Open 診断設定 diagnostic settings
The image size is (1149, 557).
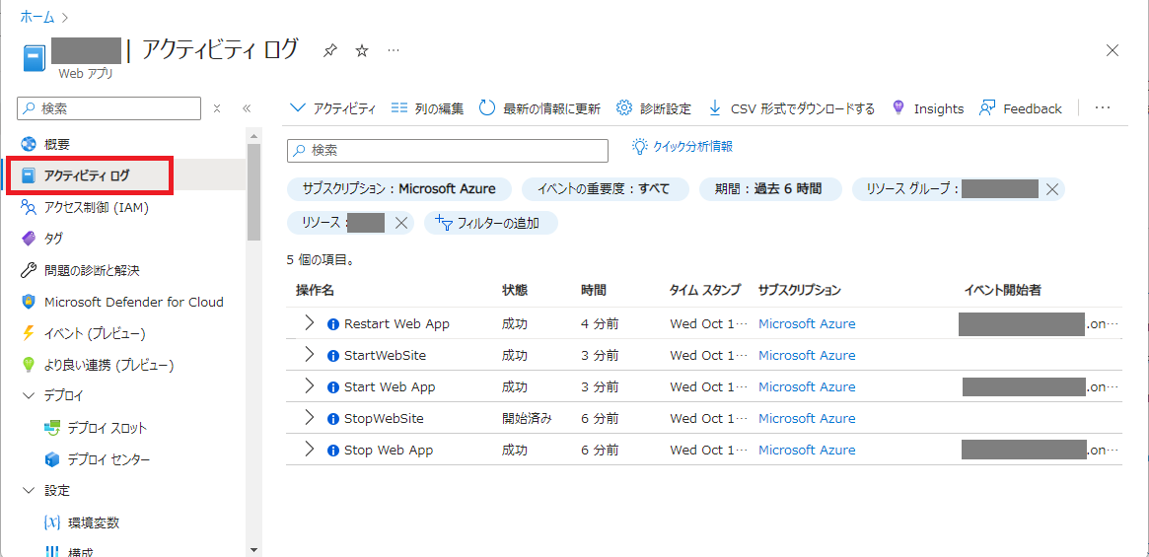[x=653, y=108]
